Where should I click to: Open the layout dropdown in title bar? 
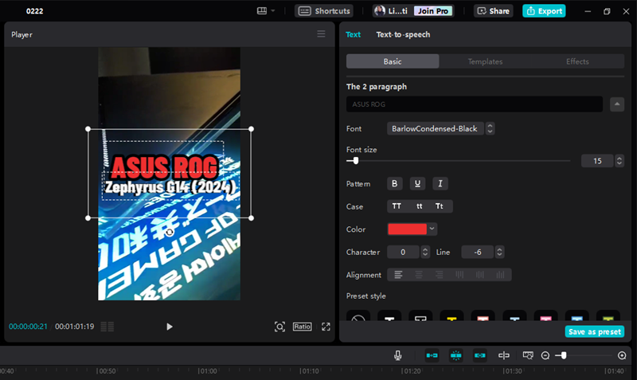coord(265,11)
